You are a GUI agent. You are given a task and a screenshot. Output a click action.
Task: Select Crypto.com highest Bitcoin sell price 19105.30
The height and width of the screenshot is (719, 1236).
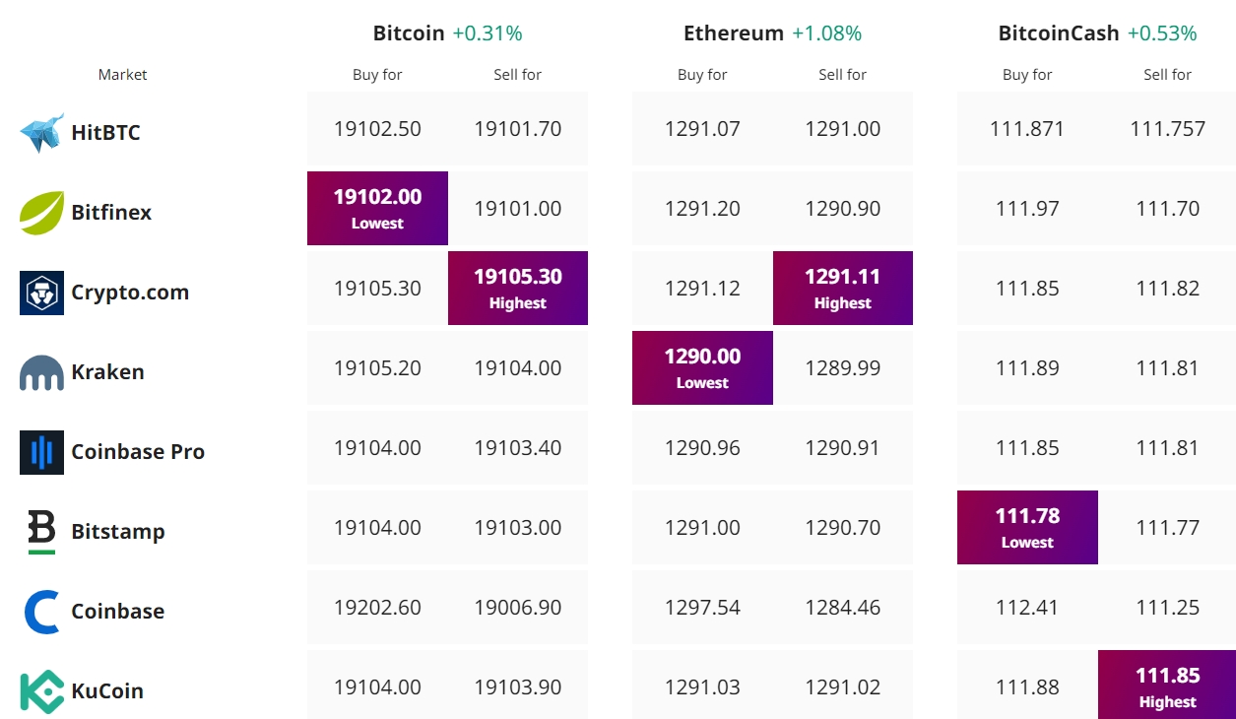[517, 288]
